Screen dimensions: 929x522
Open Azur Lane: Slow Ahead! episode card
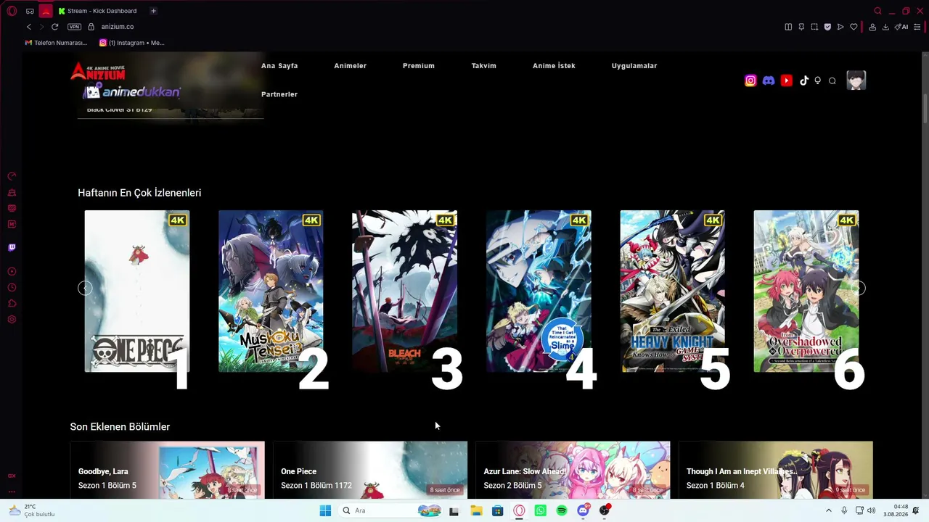(573, 470)
